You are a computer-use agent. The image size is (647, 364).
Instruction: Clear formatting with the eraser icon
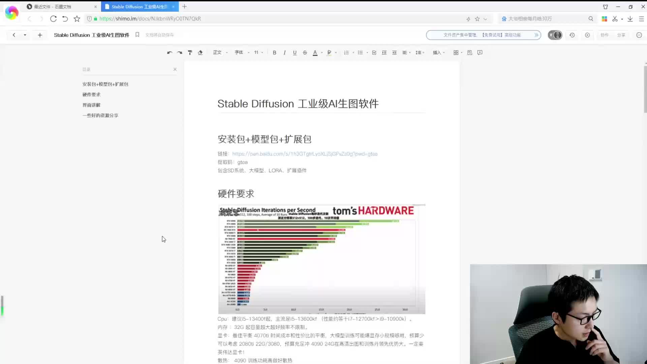point(200,53)
